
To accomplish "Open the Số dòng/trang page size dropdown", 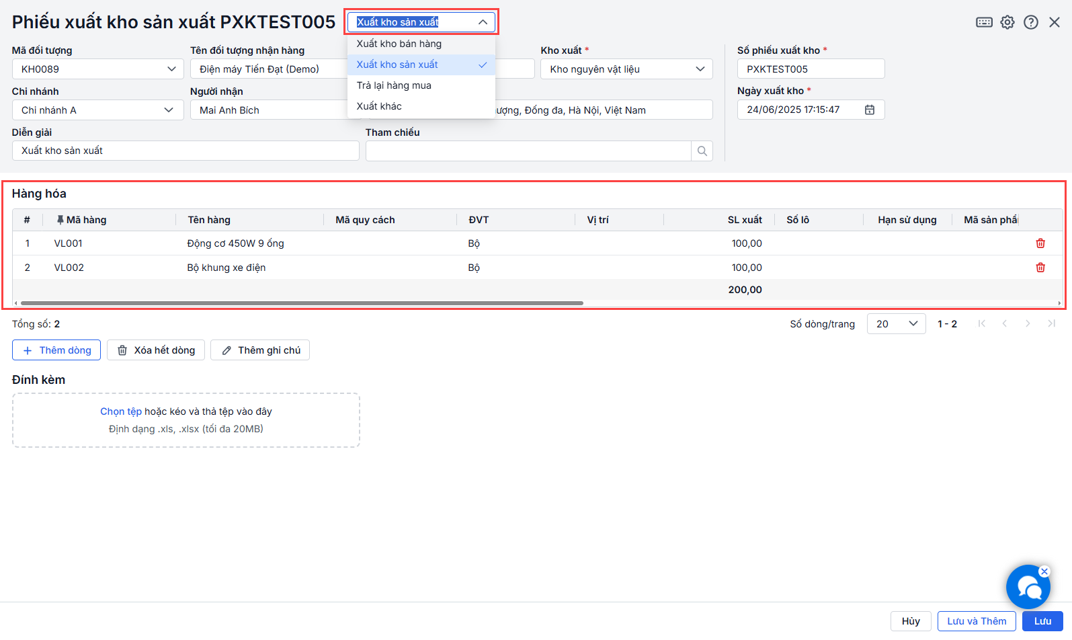I will point(896,324).
